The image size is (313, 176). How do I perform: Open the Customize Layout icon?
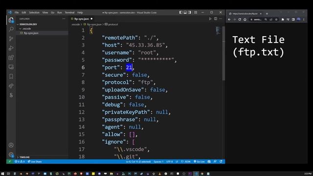click(x=196, y=12)
